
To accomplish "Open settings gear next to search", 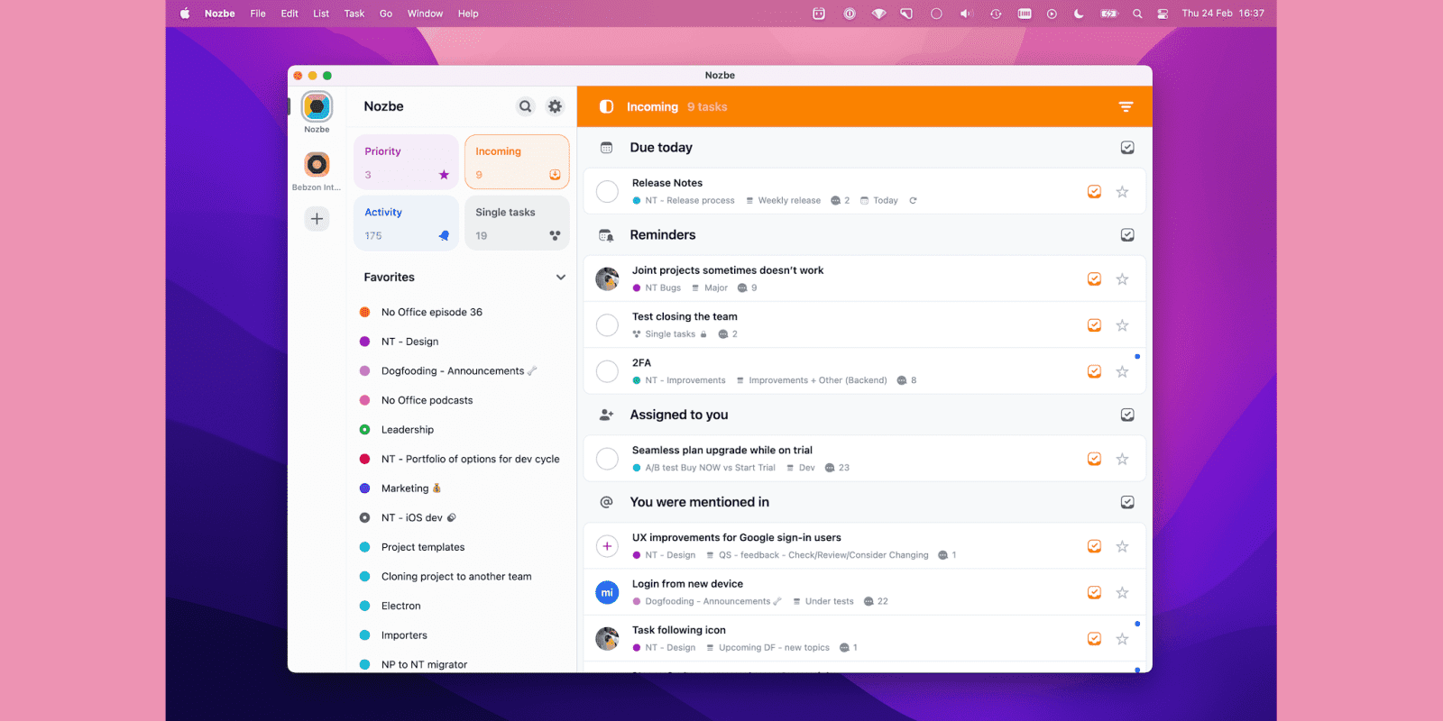I will click(x=555, y=106).
